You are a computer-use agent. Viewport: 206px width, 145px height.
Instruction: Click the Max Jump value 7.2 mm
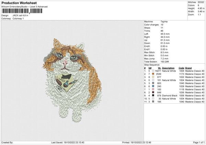click(164, 58)
